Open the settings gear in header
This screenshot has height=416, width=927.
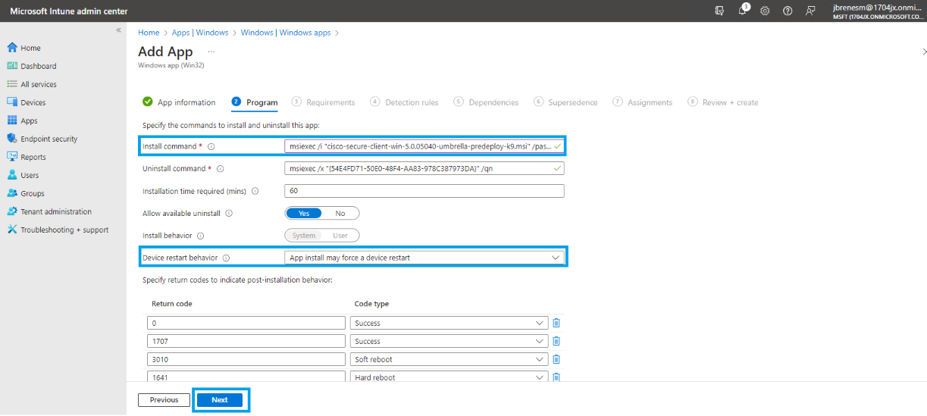[765, 11]
